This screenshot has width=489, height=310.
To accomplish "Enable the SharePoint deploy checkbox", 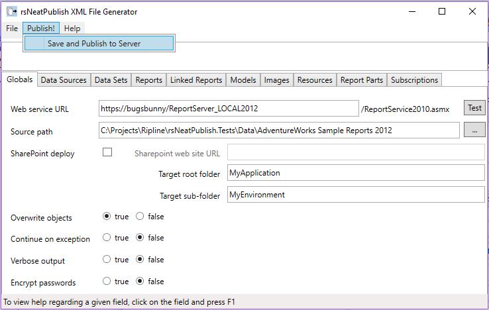I will (x=107, y=152).
